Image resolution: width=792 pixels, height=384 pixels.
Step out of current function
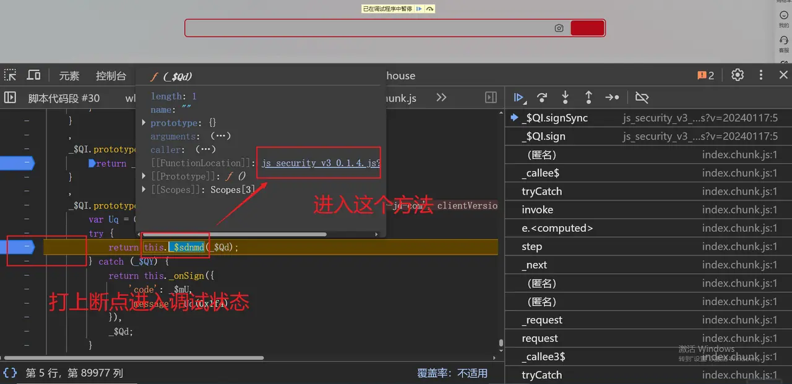[x=588, y=98]
